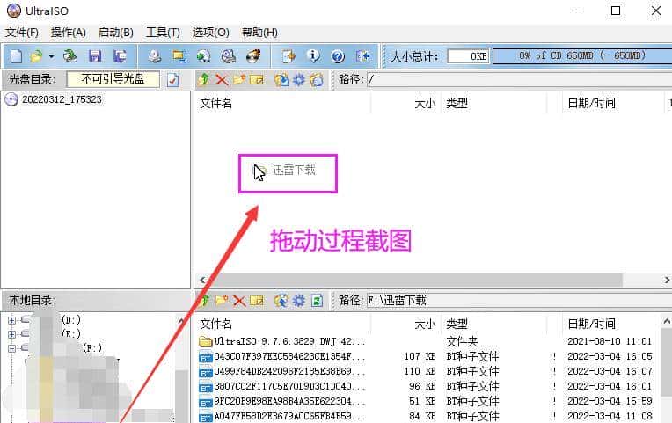Click the Exit door icon in toolbar
672x423 pixels.
click(x=362, y=56)
